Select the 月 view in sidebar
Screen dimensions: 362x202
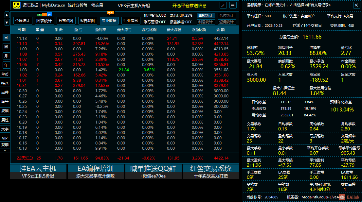[x=6, y=56]
